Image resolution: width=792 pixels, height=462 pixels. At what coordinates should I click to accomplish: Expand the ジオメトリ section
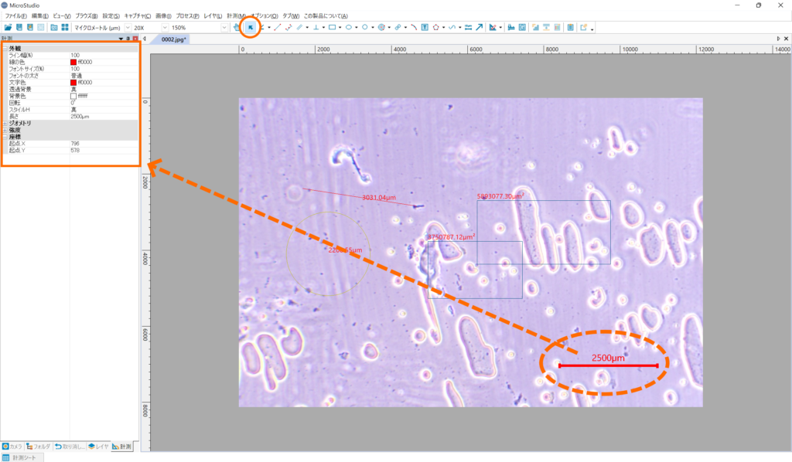pyautogui.click(x=5, y=123)
